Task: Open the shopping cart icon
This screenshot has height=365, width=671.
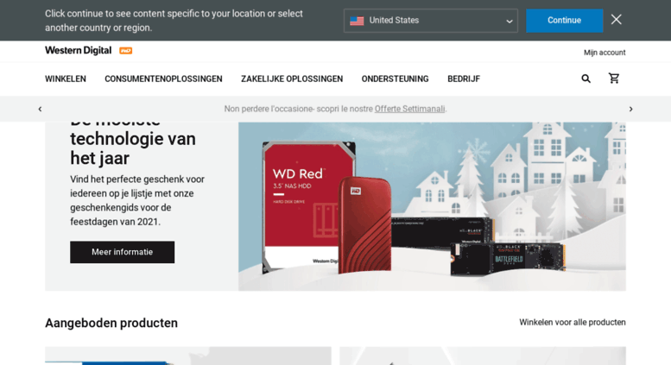Action: pos(614,79)
